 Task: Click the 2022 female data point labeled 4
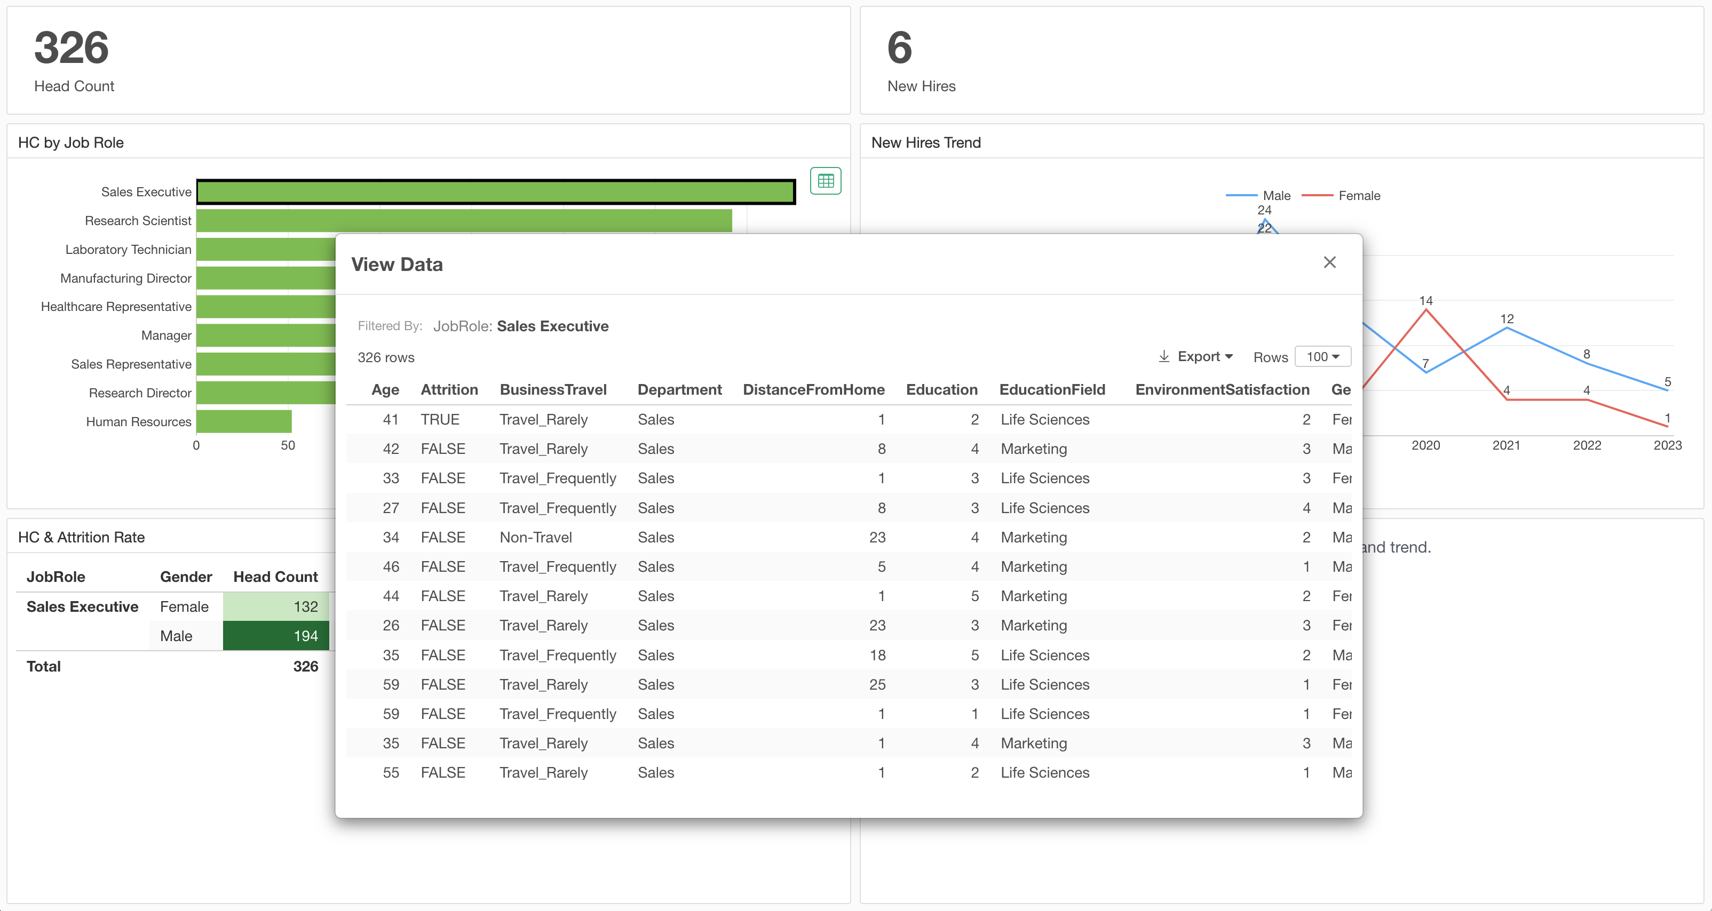click(x=1587, y=398)
